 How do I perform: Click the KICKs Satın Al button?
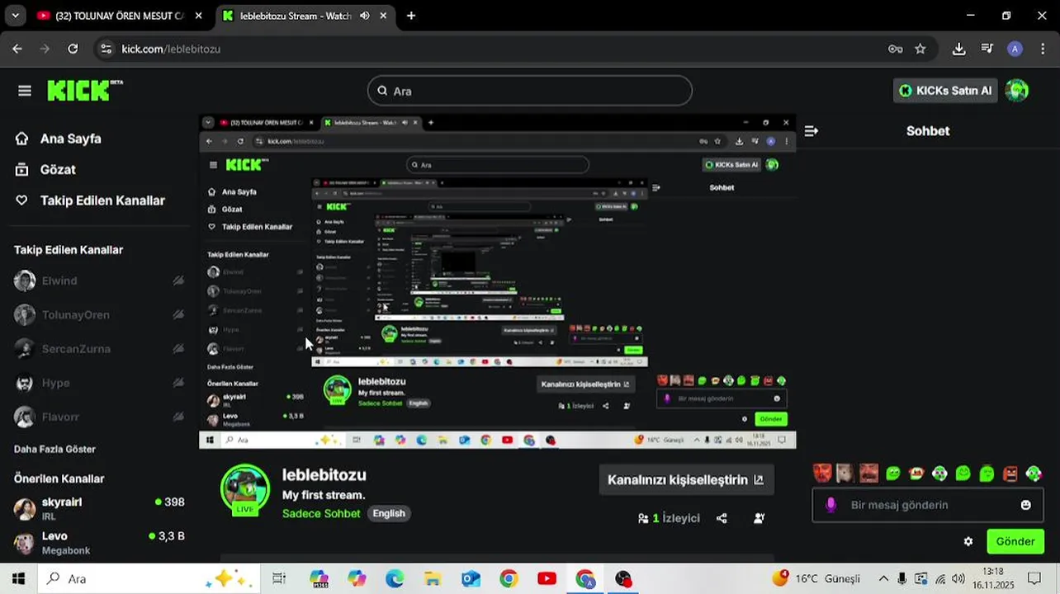point(945,91)
